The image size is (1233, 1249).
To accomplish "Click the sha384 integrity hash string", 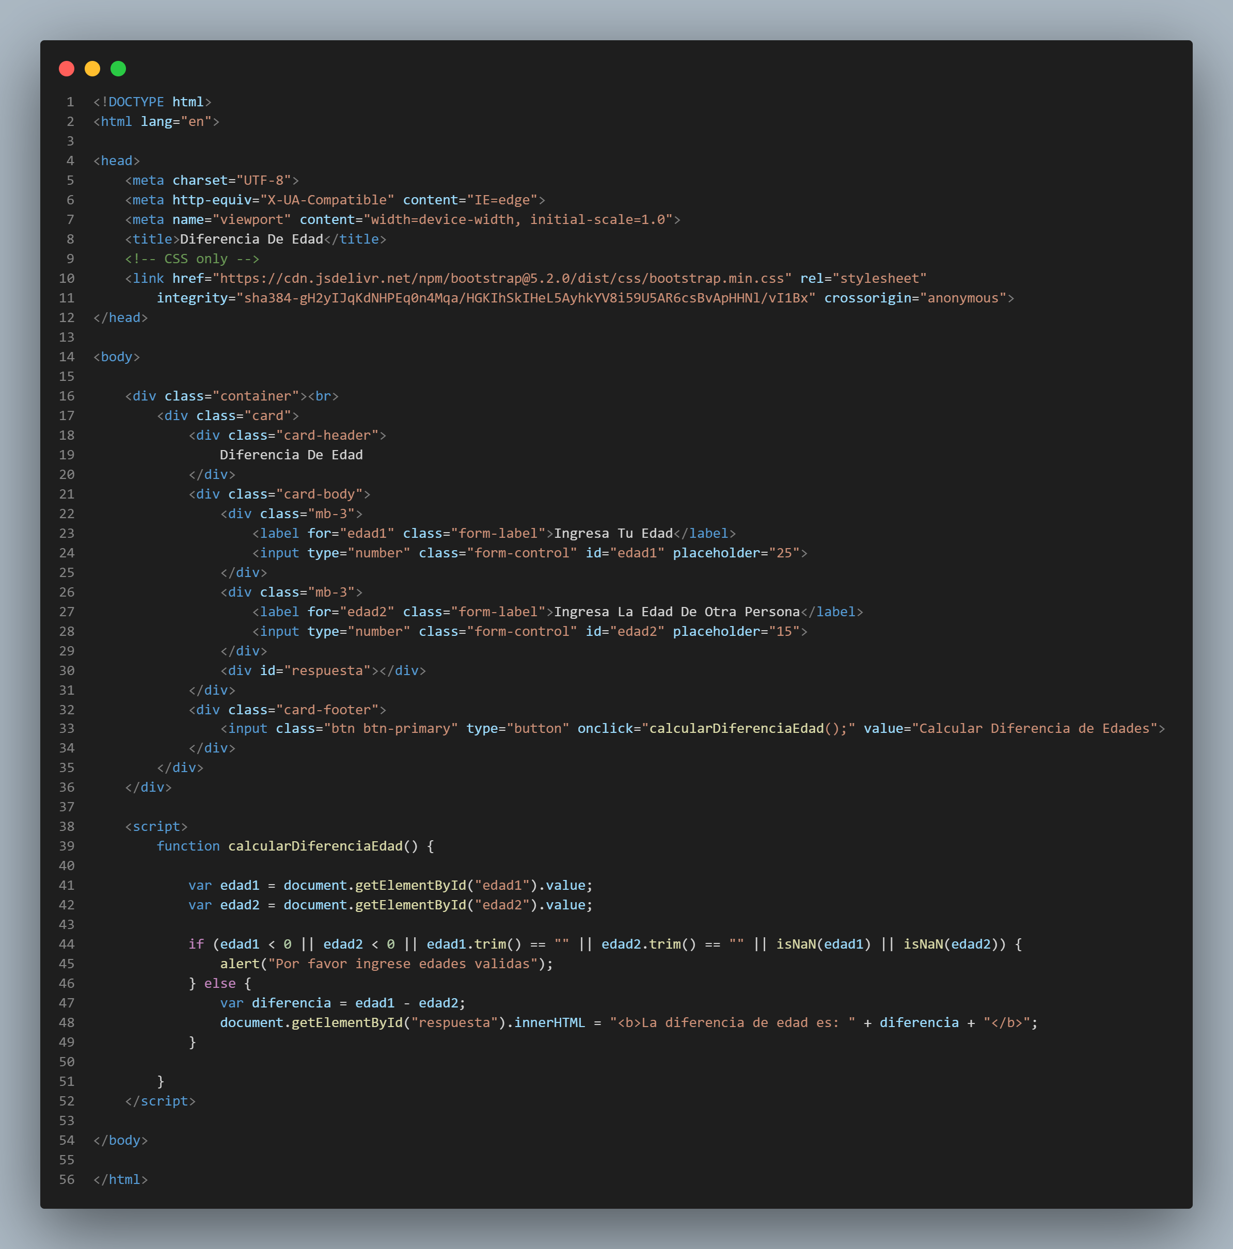I will (526, 298).
